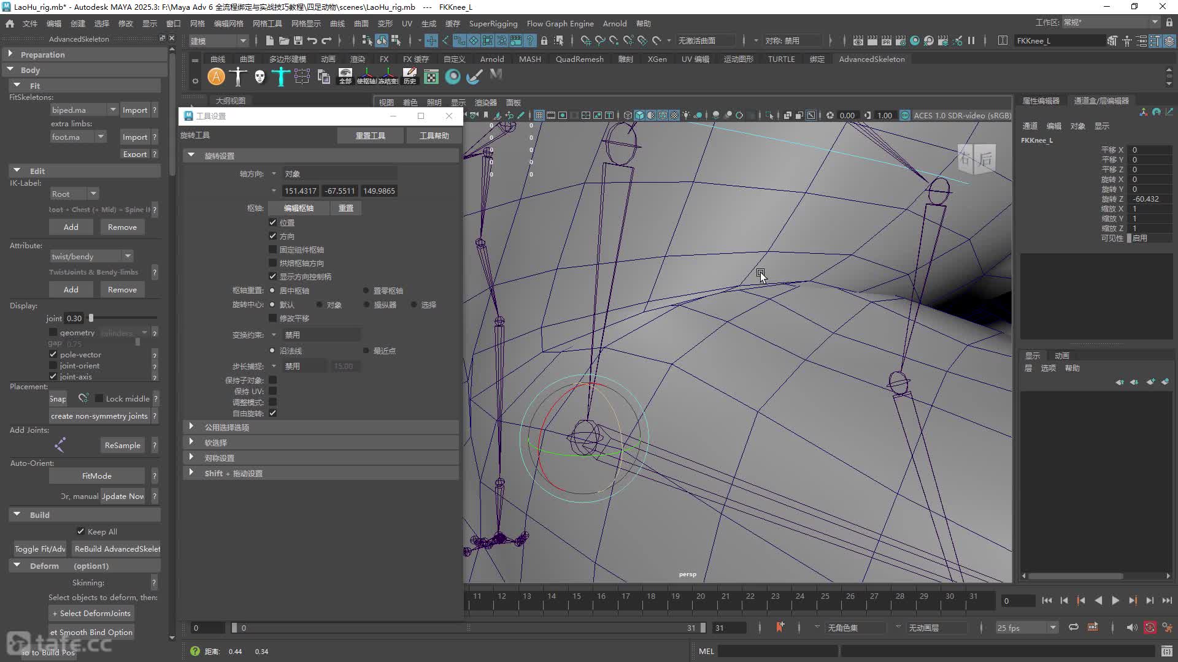1178x662 pixels.
Task: Click the FitMode button
Action: [97, 476]
